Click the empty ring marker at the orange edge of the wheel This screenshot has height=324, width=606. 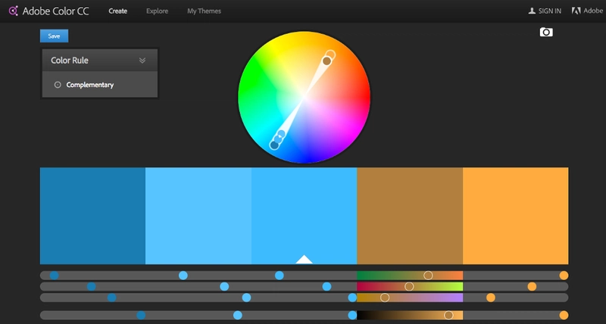coord(330,55)
